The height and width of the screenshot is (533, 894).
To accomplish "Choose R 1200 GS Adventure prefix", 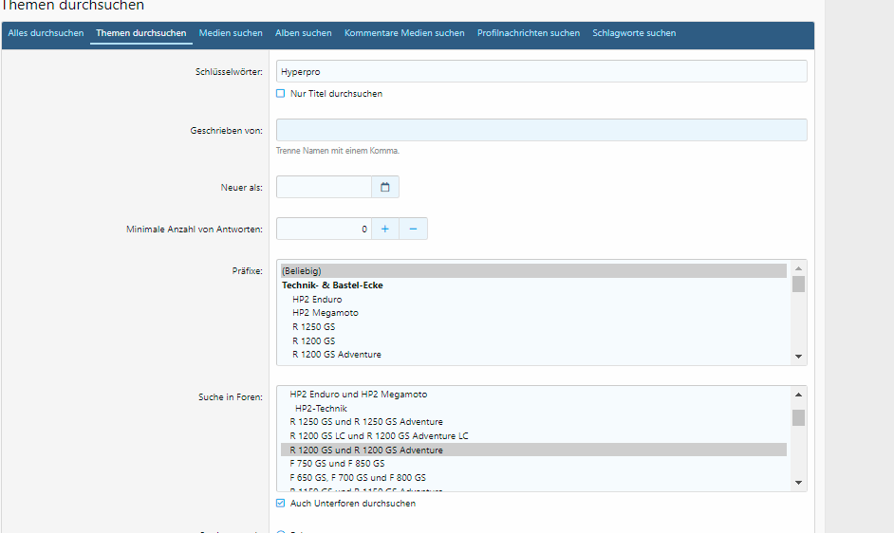I will click(533, 355).
